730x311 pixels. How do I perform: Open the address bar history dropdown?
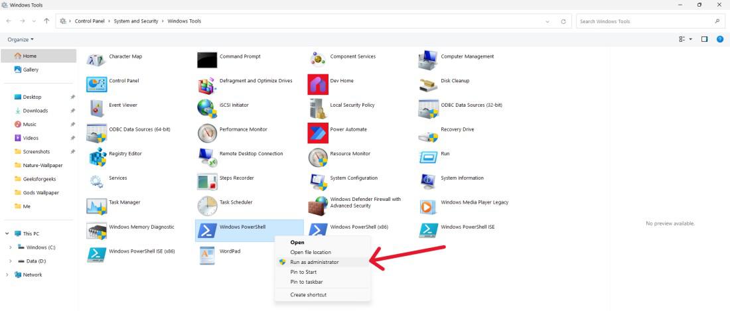[x=547, y=21]
